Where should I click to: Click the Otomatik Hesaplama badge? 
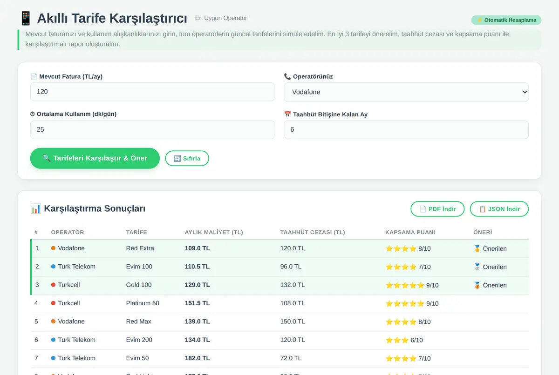[506, 20]
